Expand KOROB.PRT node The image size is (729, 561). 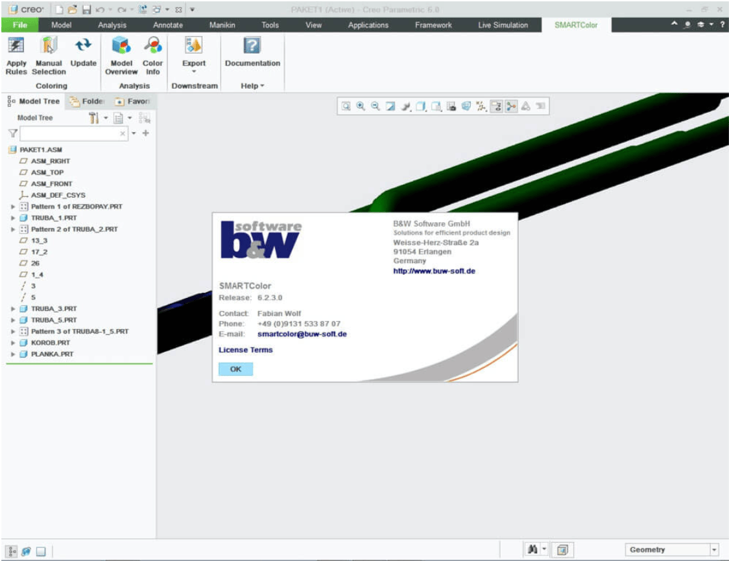tap(13, 343)
